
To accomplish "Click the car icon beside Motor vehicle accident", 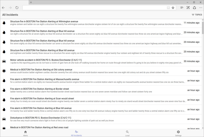I will coord(4,61).
